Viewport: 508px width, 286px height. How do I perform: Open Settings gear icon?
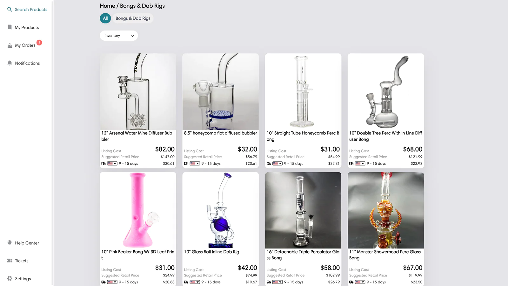10,278
